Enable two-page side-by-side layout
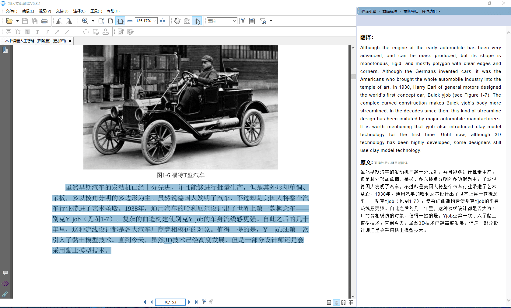 (x=343, y=303)
